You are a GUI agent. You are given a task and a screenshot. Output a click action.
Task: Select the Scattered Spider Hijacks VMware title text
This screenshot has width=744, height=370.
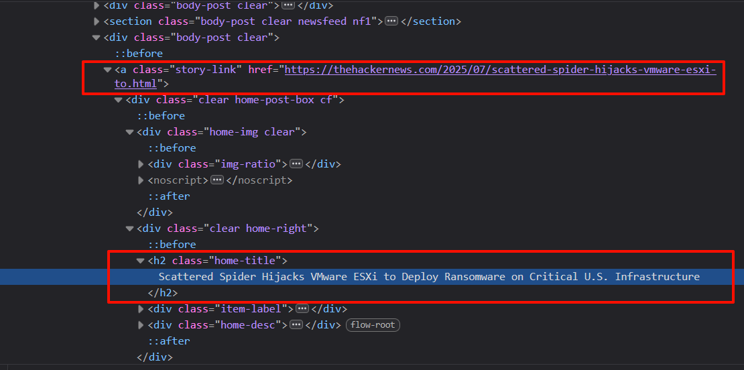click(429, 277)
